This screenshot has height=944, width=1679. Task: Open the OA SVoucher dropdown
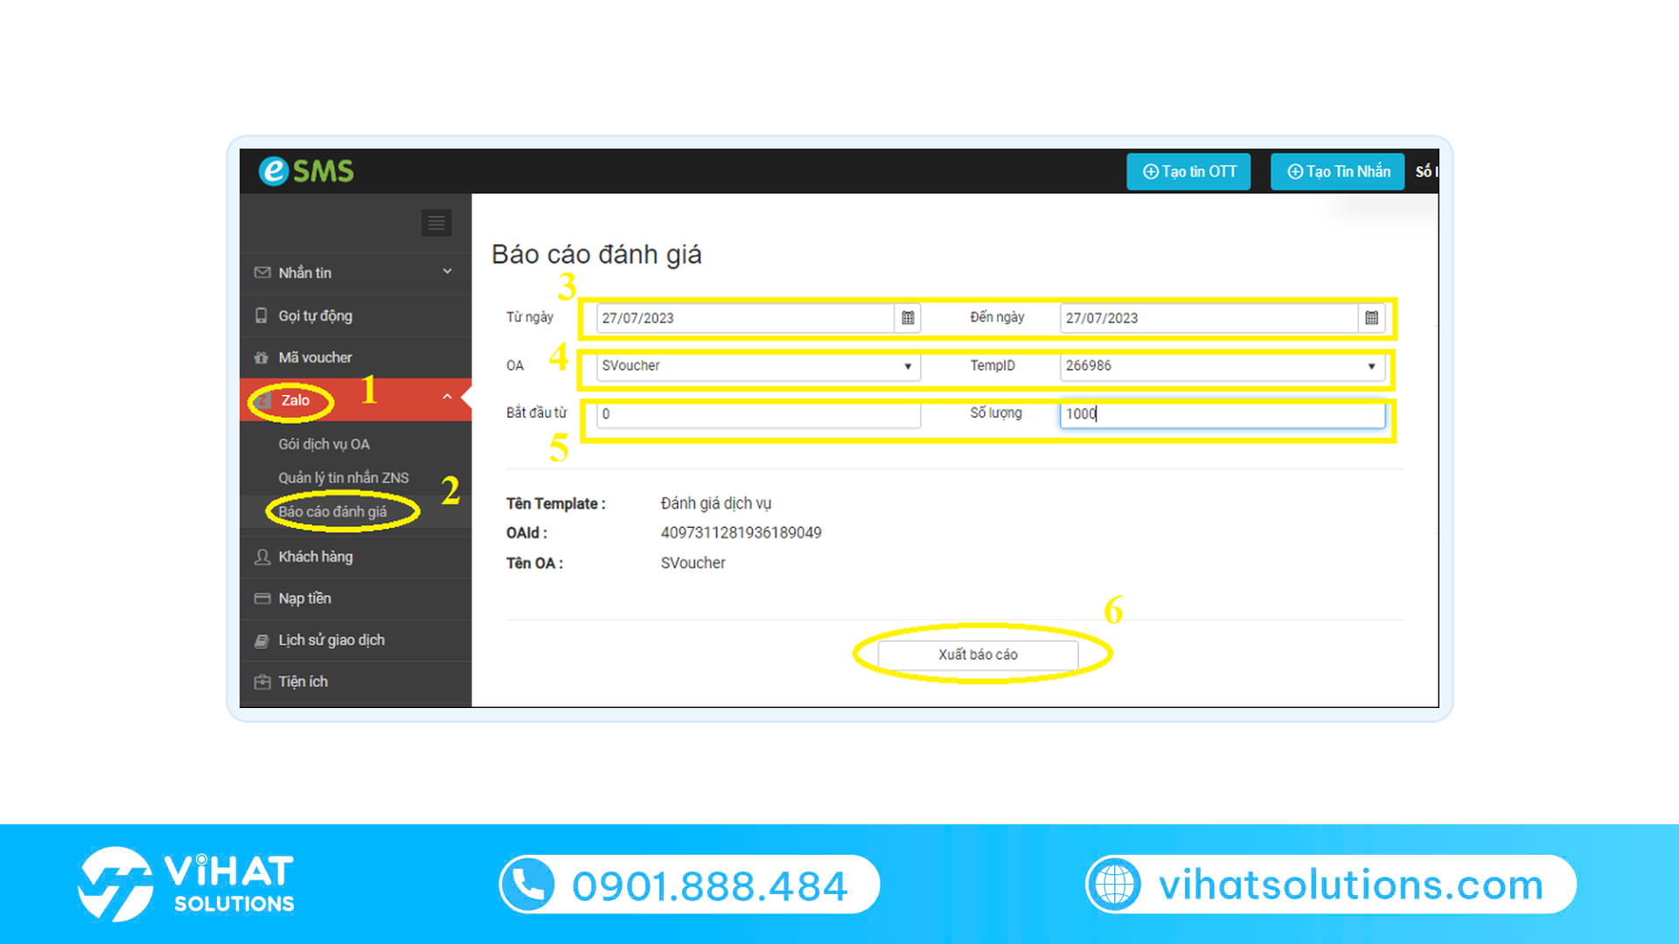point(758,366)
